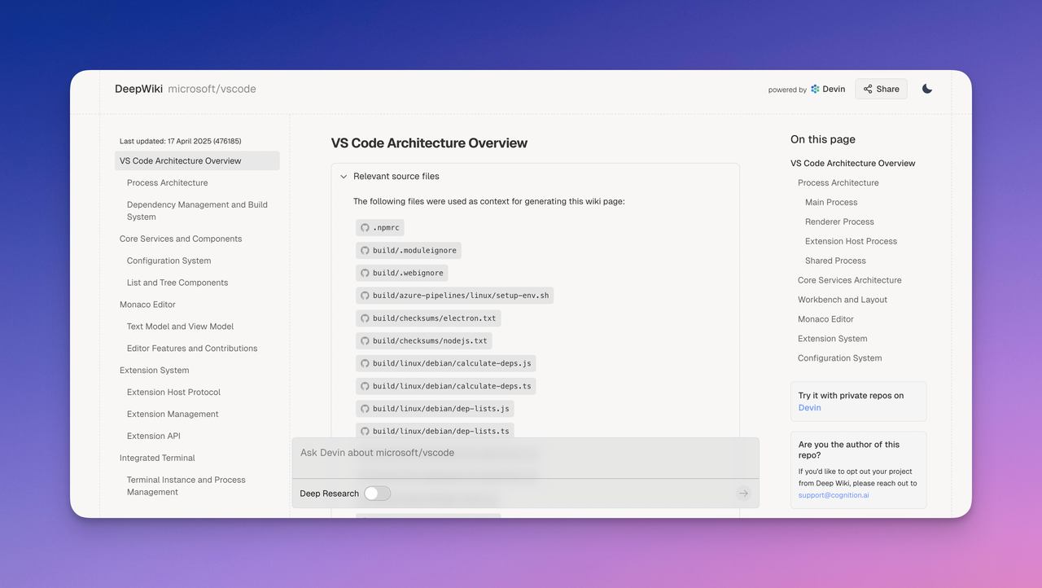Click GitHub icon beside .npmrc file
This screenshot has width=1042, height=588.
(x=365, y=228)
